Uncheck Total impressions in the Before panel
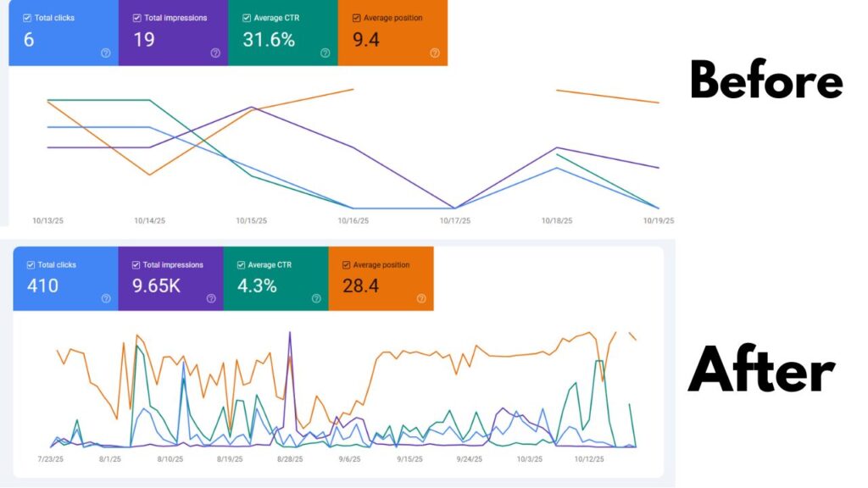The width and height of the screenshot is (868, 488). [135, 19]
